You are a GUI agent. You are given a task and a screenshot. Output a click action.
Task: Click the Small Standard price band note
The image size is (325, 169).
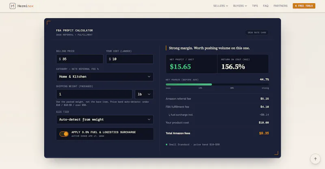pyautogui.click(x=194, y=145)
